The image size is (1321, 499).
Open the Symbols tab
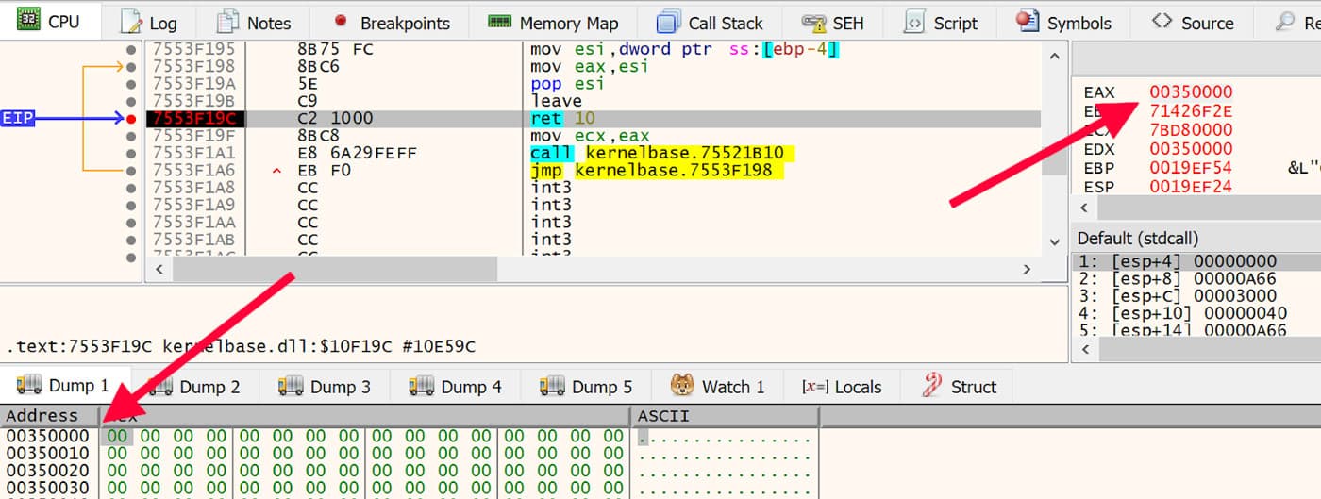1063,23
